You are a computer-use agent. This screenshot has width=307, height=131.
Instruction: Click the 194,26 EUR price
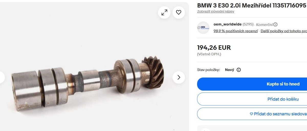coord(214,47)
